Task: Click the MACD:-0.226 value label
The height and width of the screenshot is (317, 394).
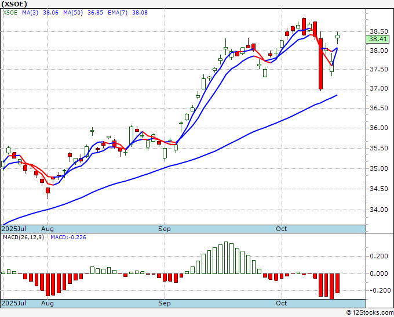Action: pos(68,237)
